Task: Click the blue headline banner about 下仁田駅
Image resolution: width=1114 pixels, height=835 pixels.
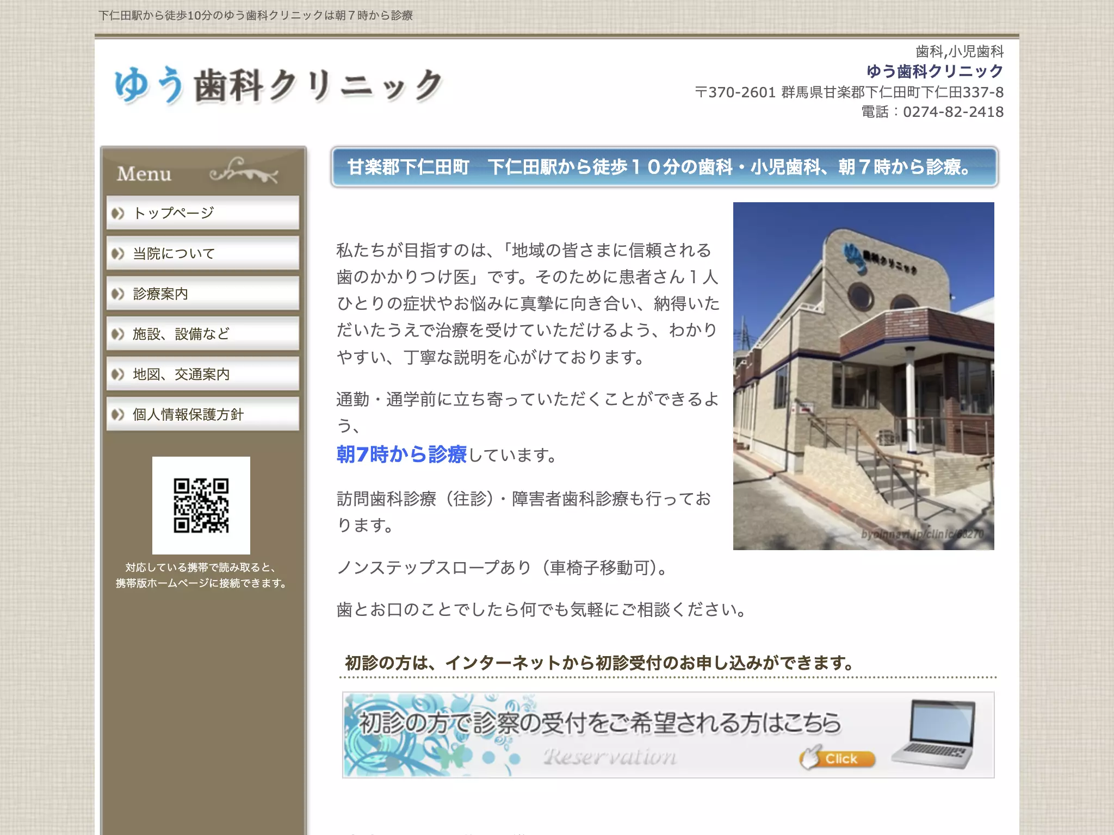Action: [x=664, y=167]
